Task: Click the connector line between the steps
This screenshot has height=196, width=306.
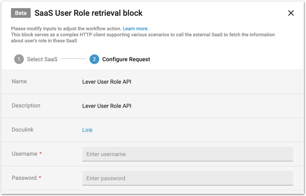Action: pyautogui.click(x=73, y=59)
